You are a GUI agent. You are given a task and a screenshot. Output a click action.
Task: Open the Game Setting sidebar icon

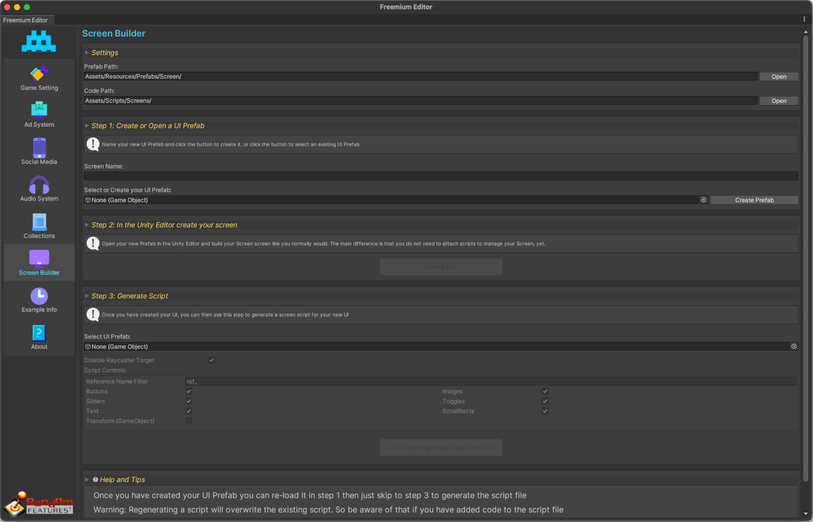click(39, 74)
